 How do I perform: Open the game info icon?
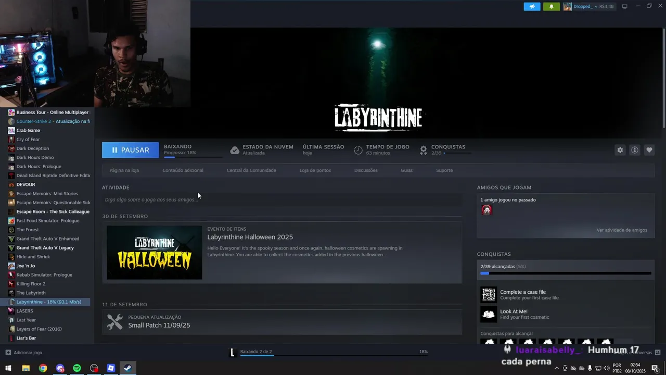635,150
